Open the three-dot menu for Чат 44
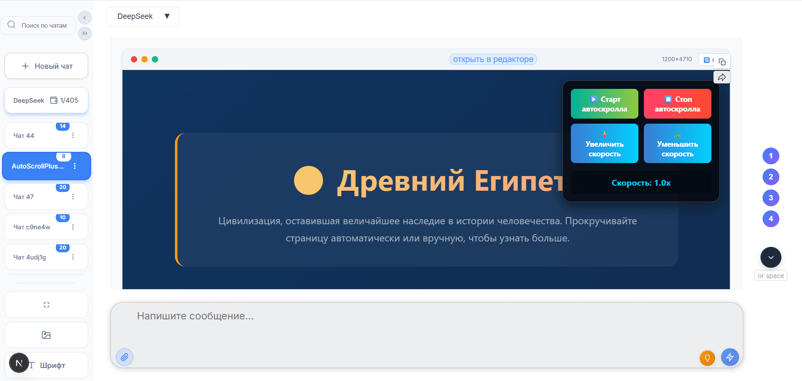The image size is (802, 381). pyautogui.click(x=73, y=135)
